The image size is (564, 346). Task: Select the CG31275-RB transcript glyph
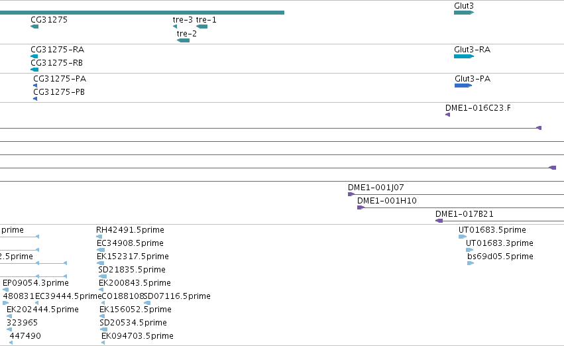[x=34, y=70]
